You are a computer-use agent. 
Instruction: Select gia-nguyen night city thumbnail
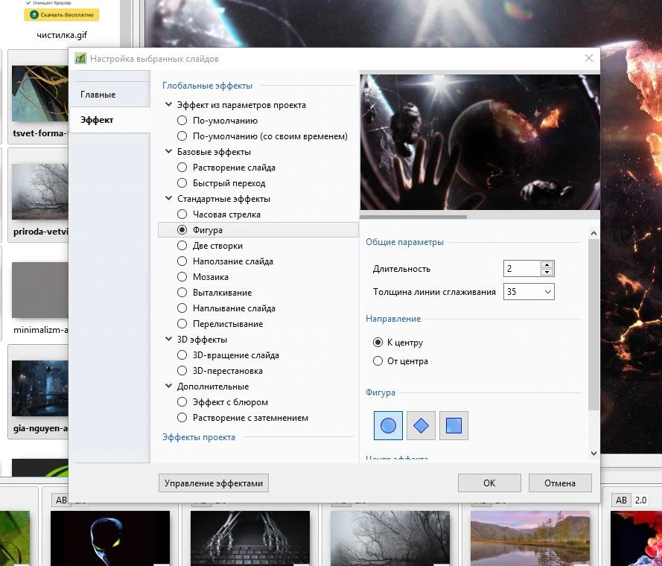(x=40, y=388)
